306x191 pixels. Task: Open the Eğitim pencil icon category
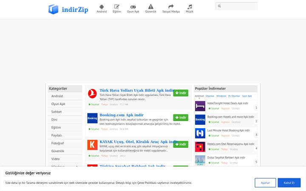point(117,7)
